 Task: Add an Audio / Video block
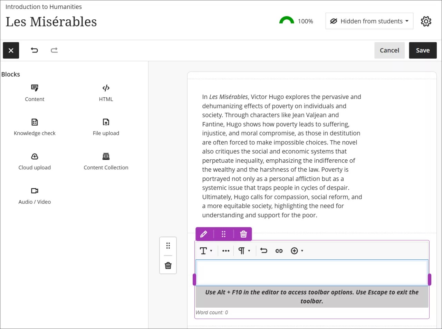[35, 196]
